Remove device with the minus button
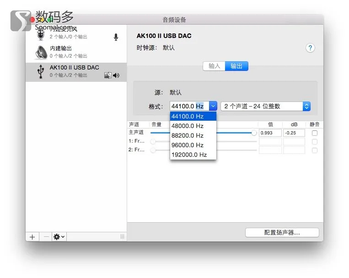 [x=46, y=237]
